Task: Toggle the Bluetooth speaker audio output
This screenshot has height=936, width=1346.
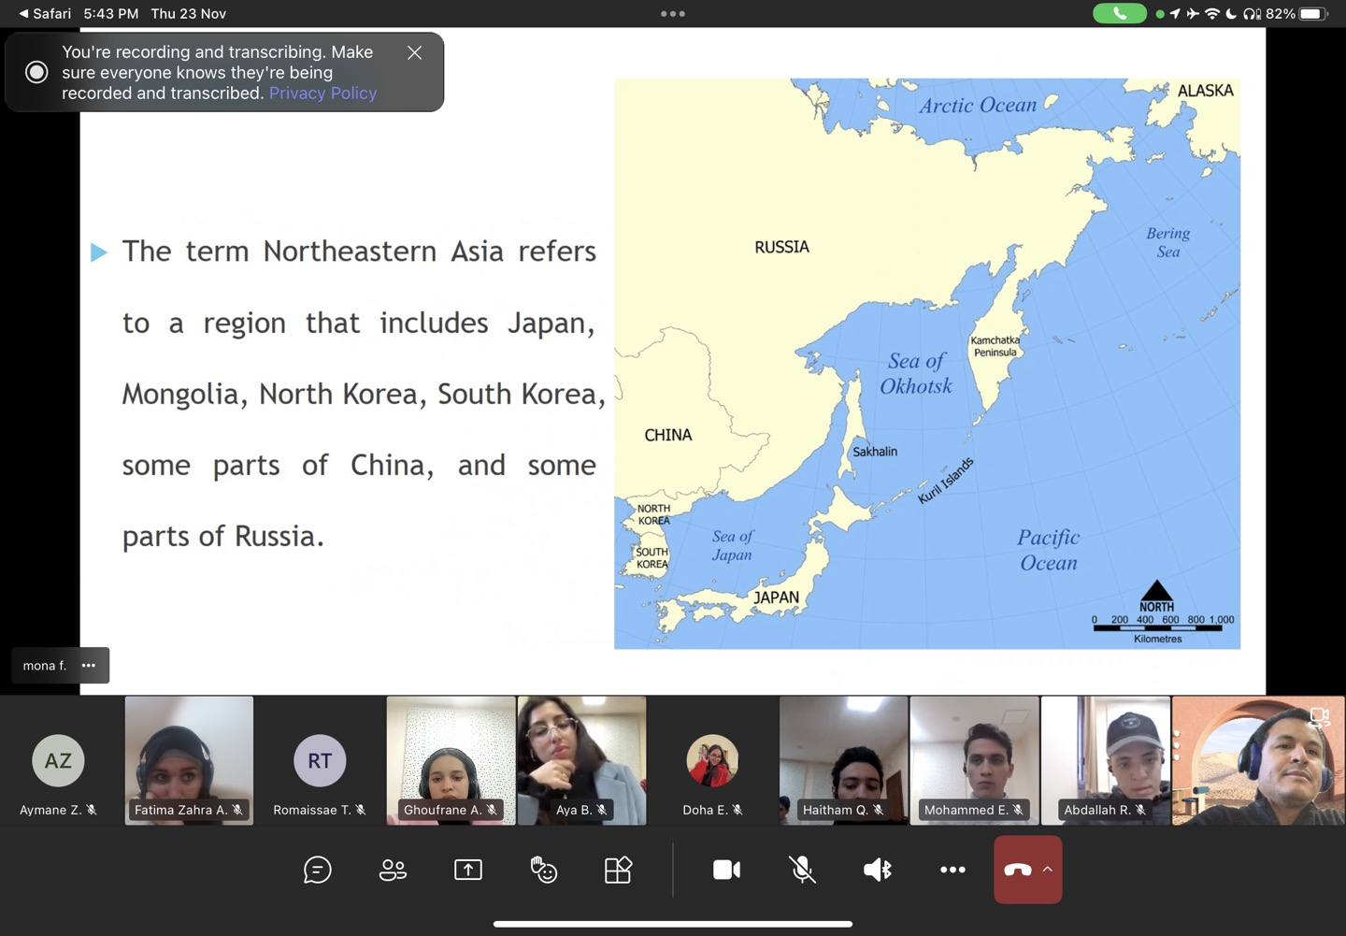Action: [878, 870]
